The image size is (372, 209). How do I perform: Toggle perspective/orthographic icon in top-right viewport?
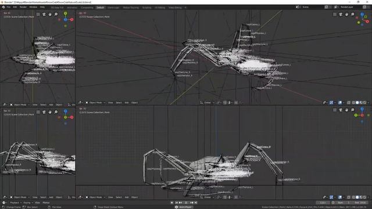tap(335, 15)
